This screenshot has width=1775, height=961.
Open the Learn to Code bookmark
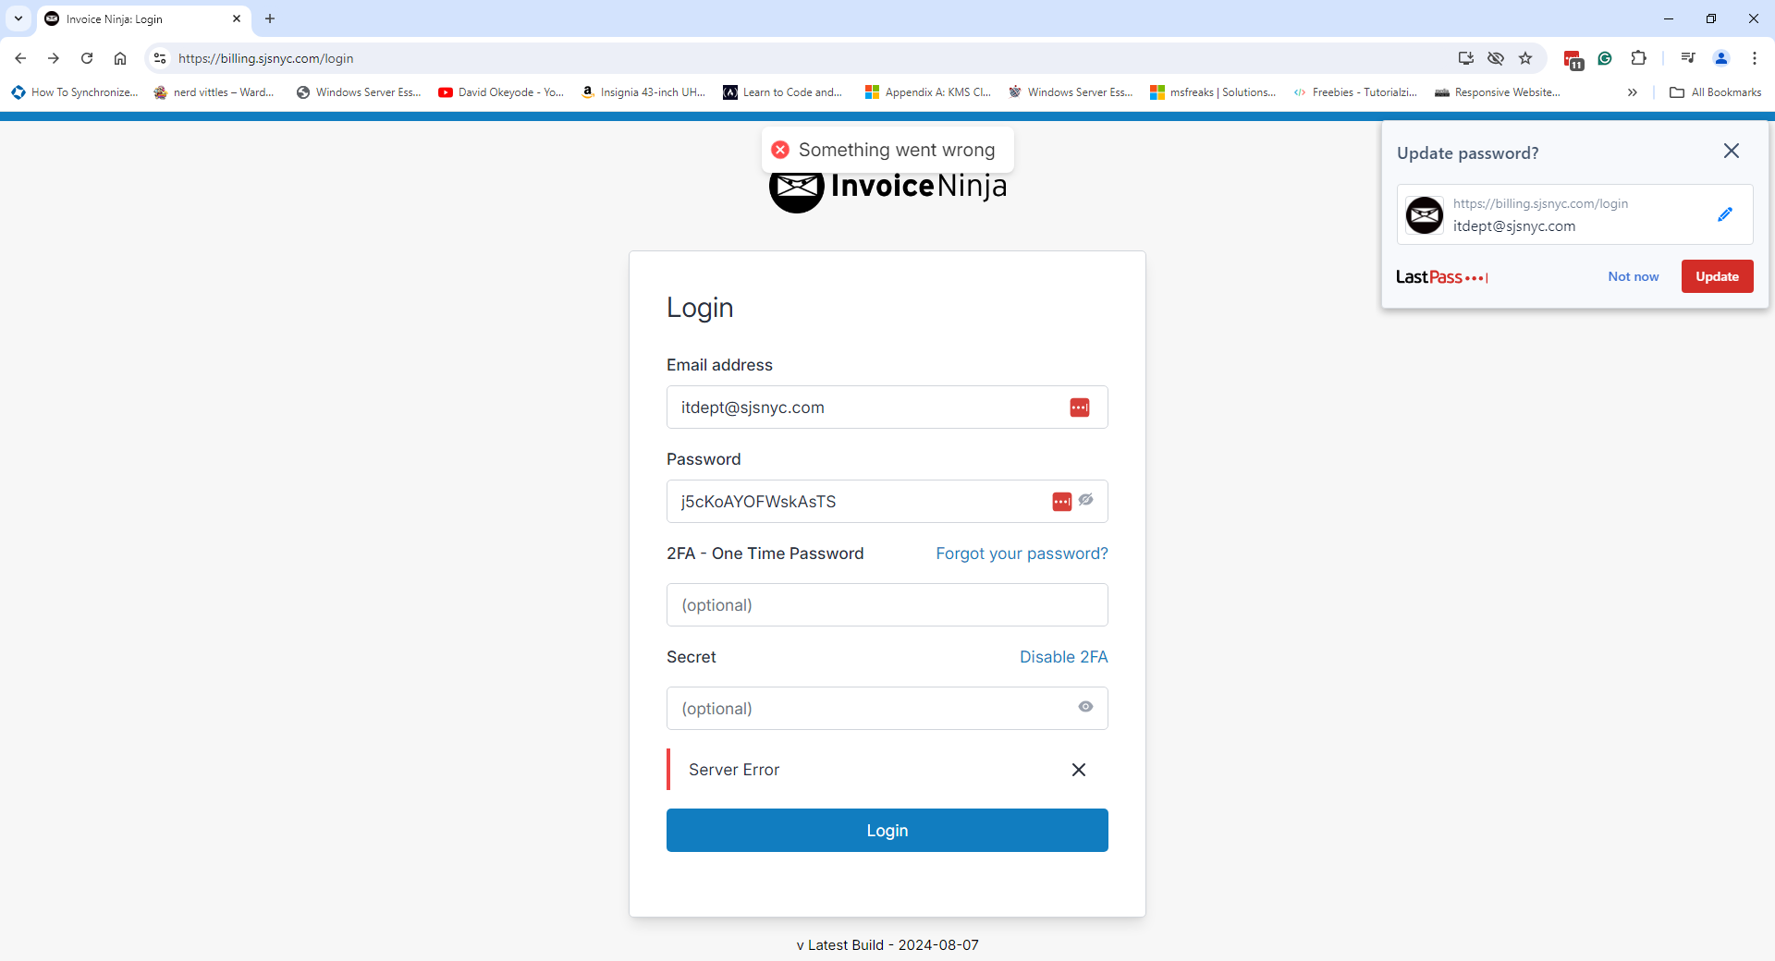783,92
